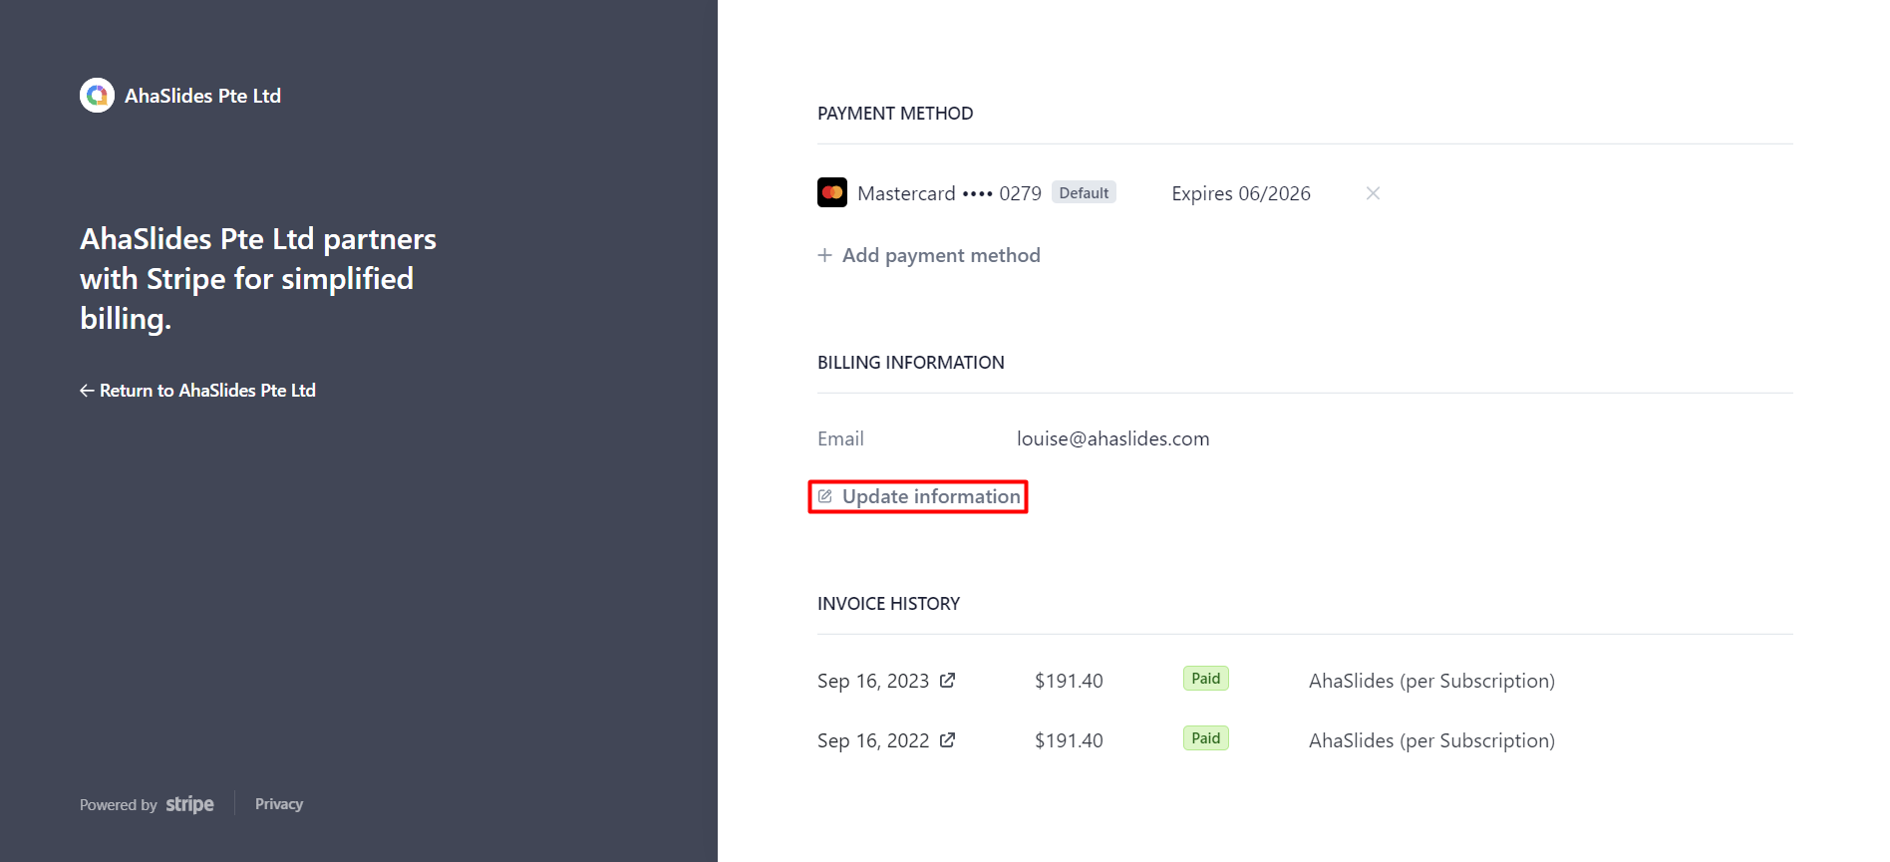
Task: Open the Privacy link
Action: coord(279,804)
